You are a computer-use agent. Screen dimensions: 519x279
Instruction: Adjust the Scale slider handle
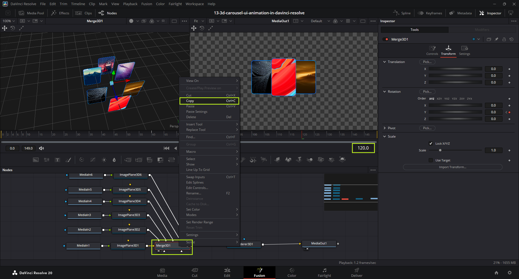440,150
